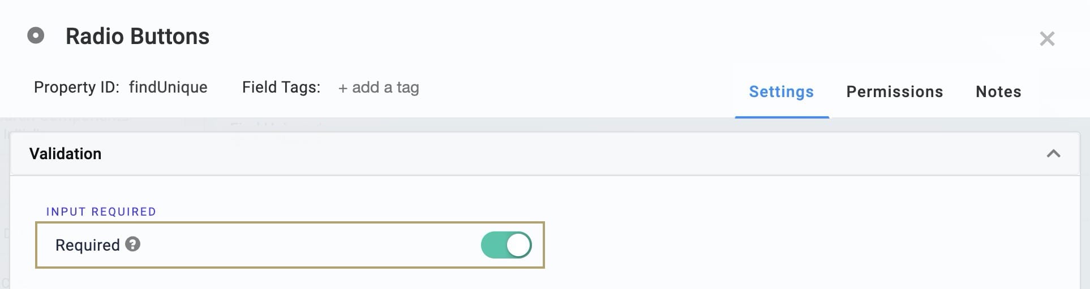Image resolution: width=1090 pixels, height=289 pixels.
Task: Collapse the Validation section chevron
Action: click(x=1053, y=154)
